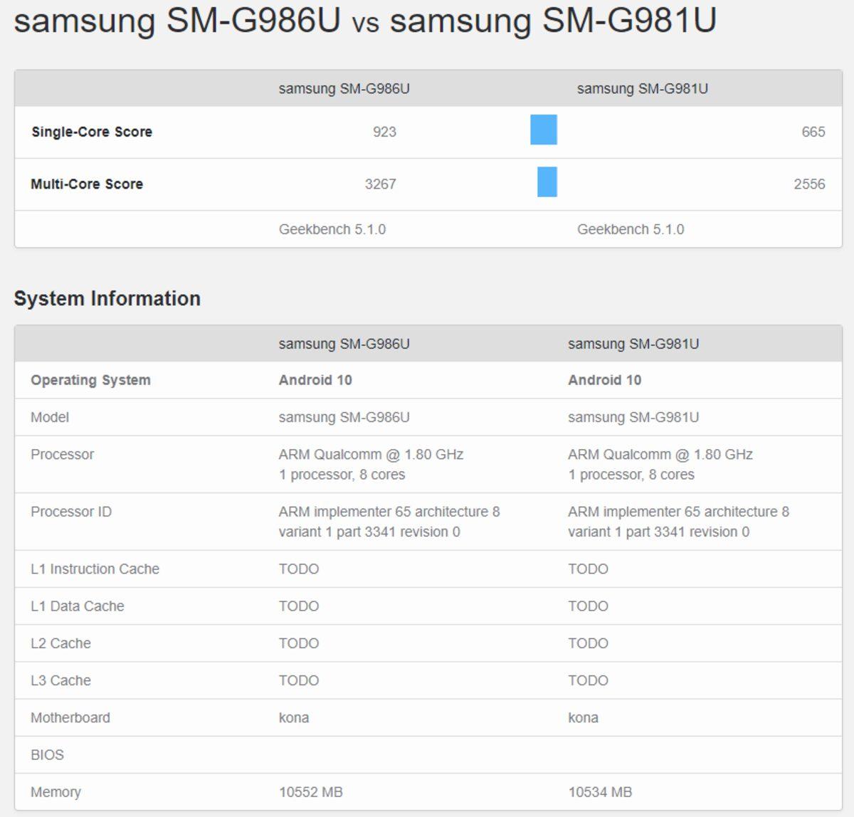Select the Processor row label
Screen dimensions: 854x817
click(62, 455)
